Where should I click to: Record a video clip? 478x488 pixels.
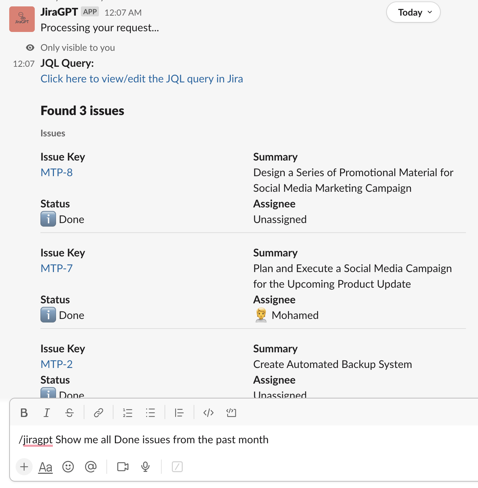pos(123,467)
